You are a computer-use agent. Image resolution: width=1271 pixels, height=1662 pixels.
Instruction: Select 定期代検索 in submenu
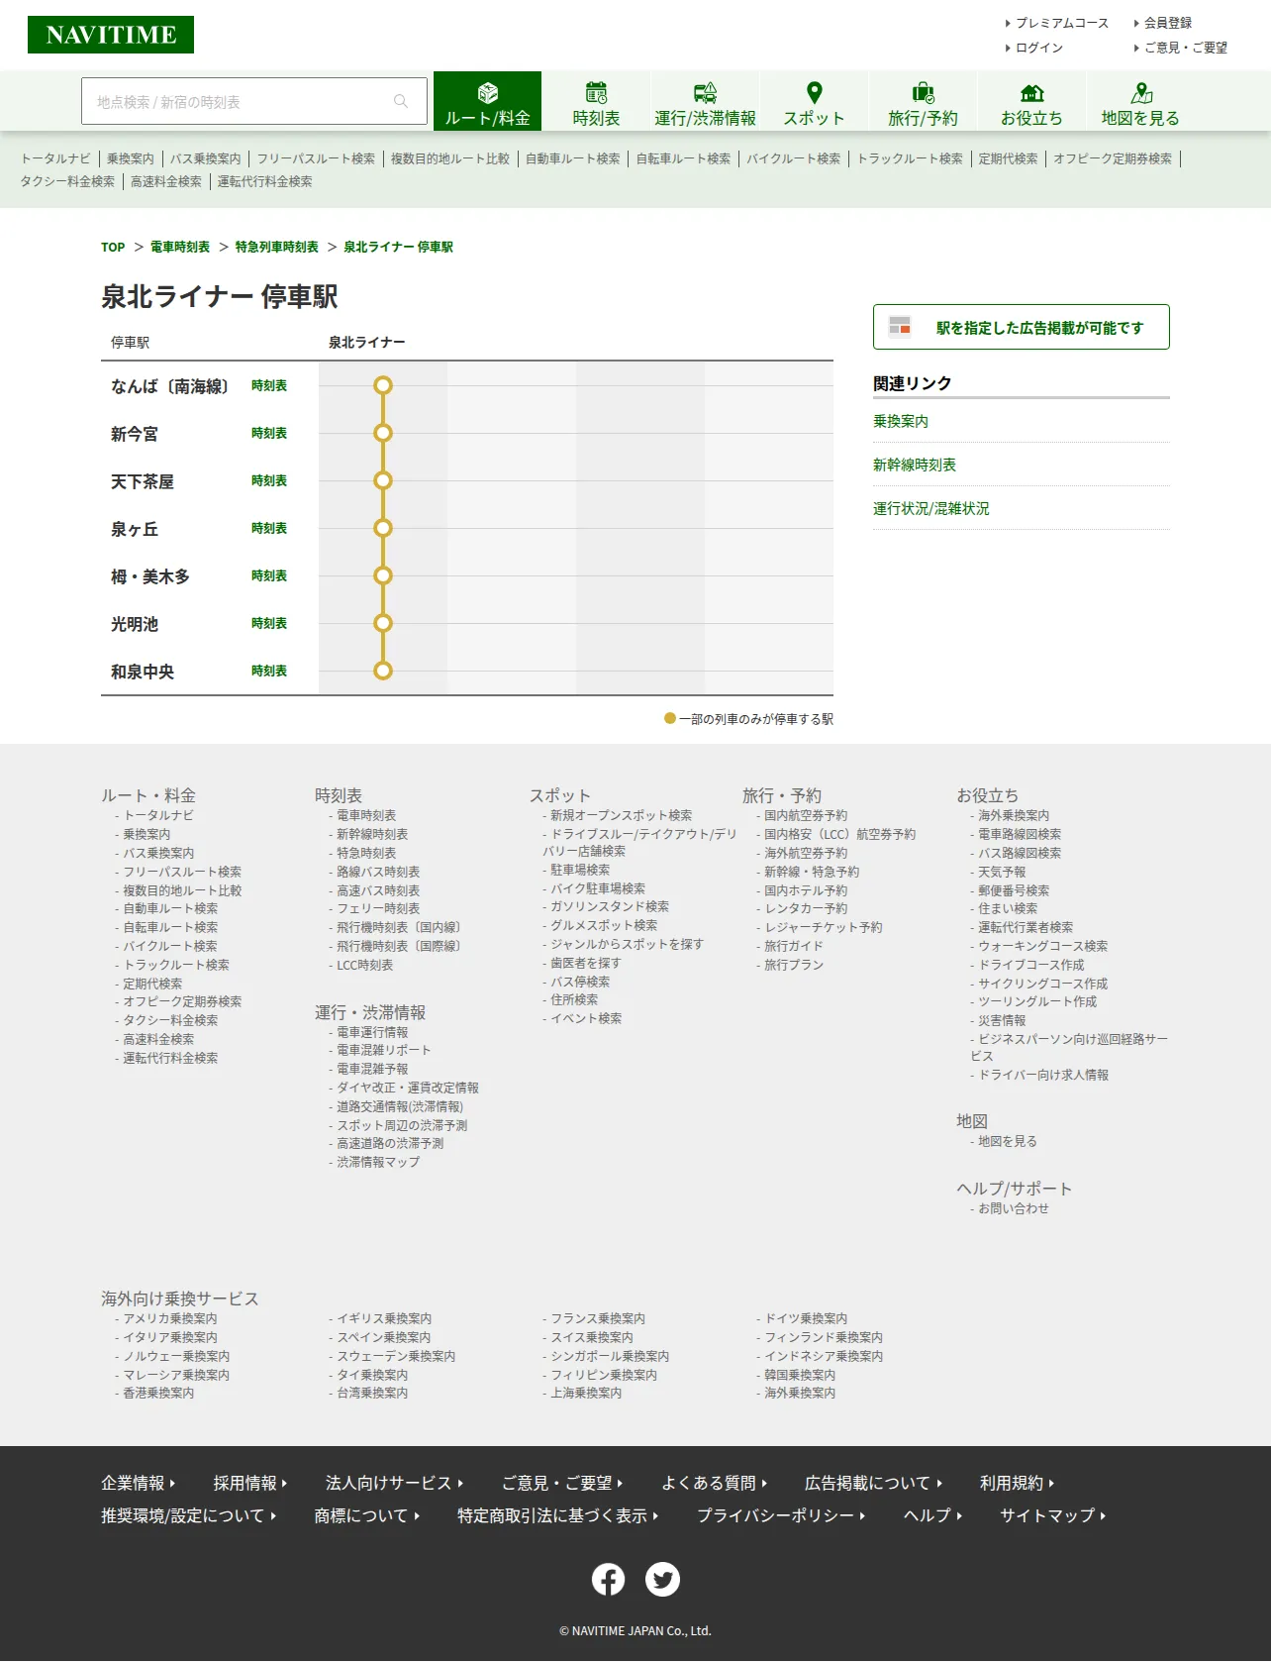1008,157
